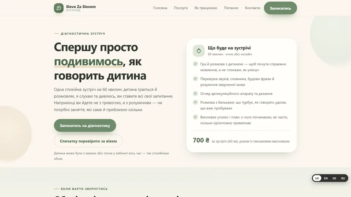Click the 'ЛОГОПЕД' tagline under the brand name

[x=73, y=10]
